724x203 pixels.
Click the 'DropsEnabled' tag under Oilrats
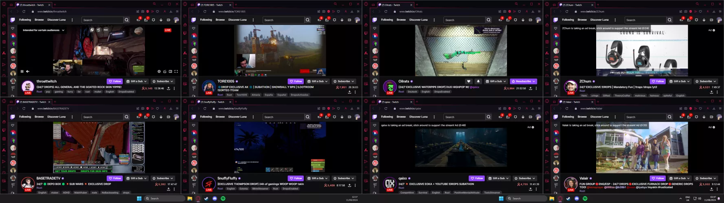point(442,92)
